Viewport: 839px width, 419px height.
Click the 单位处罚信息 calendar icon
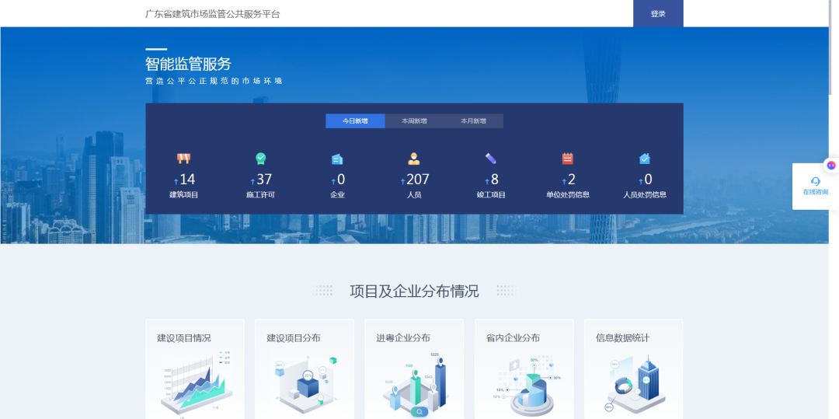pyautogui.click(x=568, y=159)
